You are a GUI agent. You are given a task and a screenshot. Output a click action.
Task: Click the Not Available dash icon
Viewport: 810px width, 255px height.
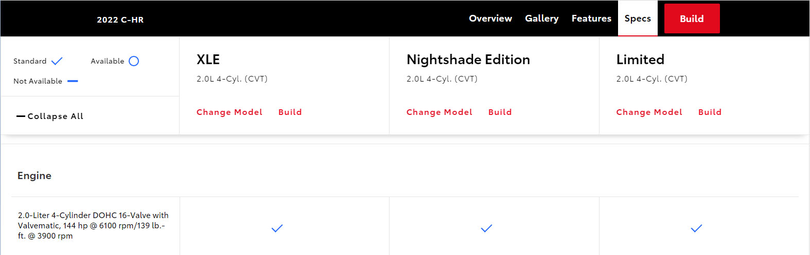pyautogui.click(x=73, y=81)
